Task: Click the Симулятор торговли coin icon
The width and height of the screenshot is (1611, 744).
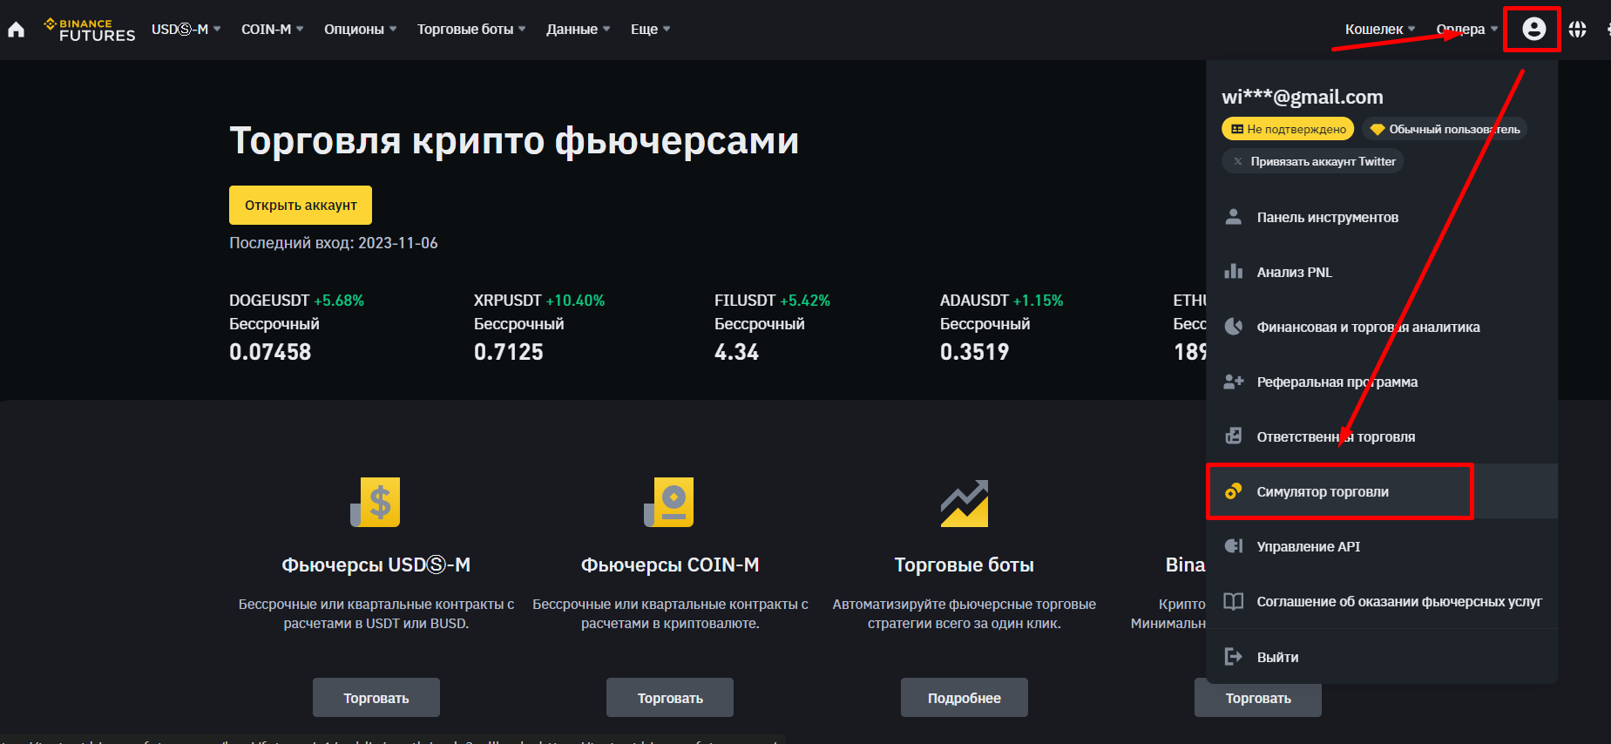Action: [x=1233, y=491]
